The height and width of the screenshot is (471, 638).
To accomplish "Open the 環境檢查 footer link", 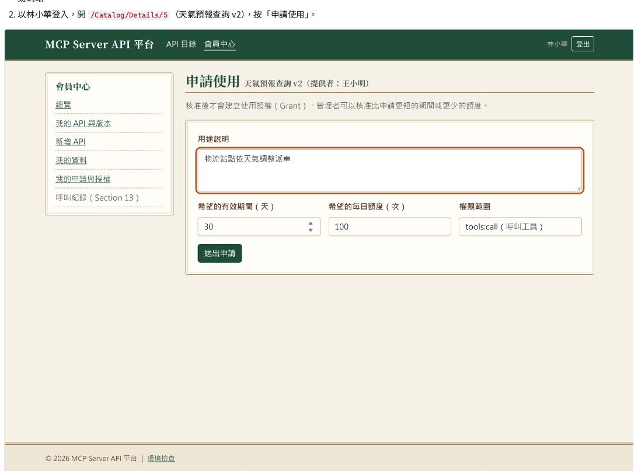I will pos(161,458).
